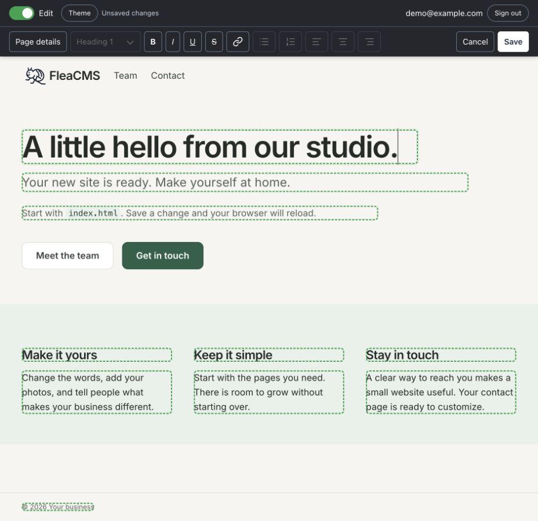Select the bulleted list icon

tap(264, 42)
